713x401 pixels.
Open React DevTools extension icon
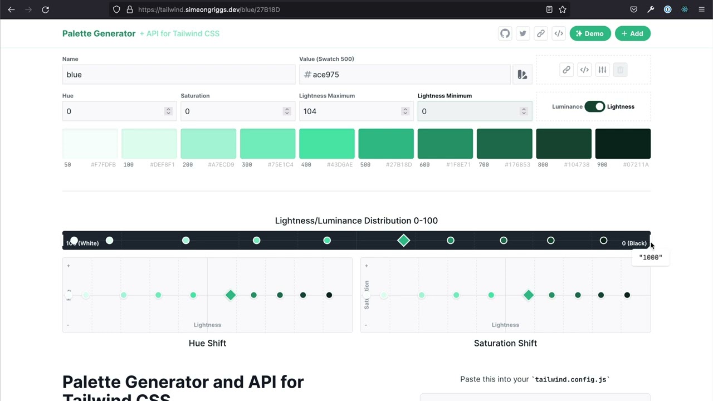point(685,9)
